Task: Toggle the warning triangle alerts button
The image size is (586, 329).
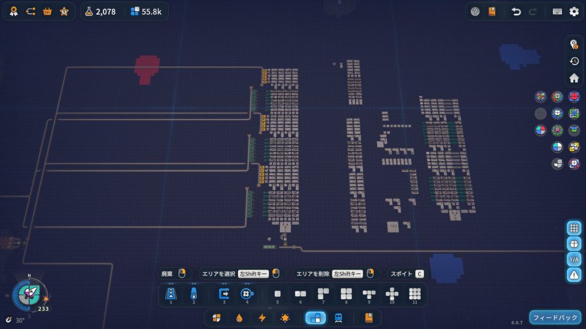Action: 574,275
